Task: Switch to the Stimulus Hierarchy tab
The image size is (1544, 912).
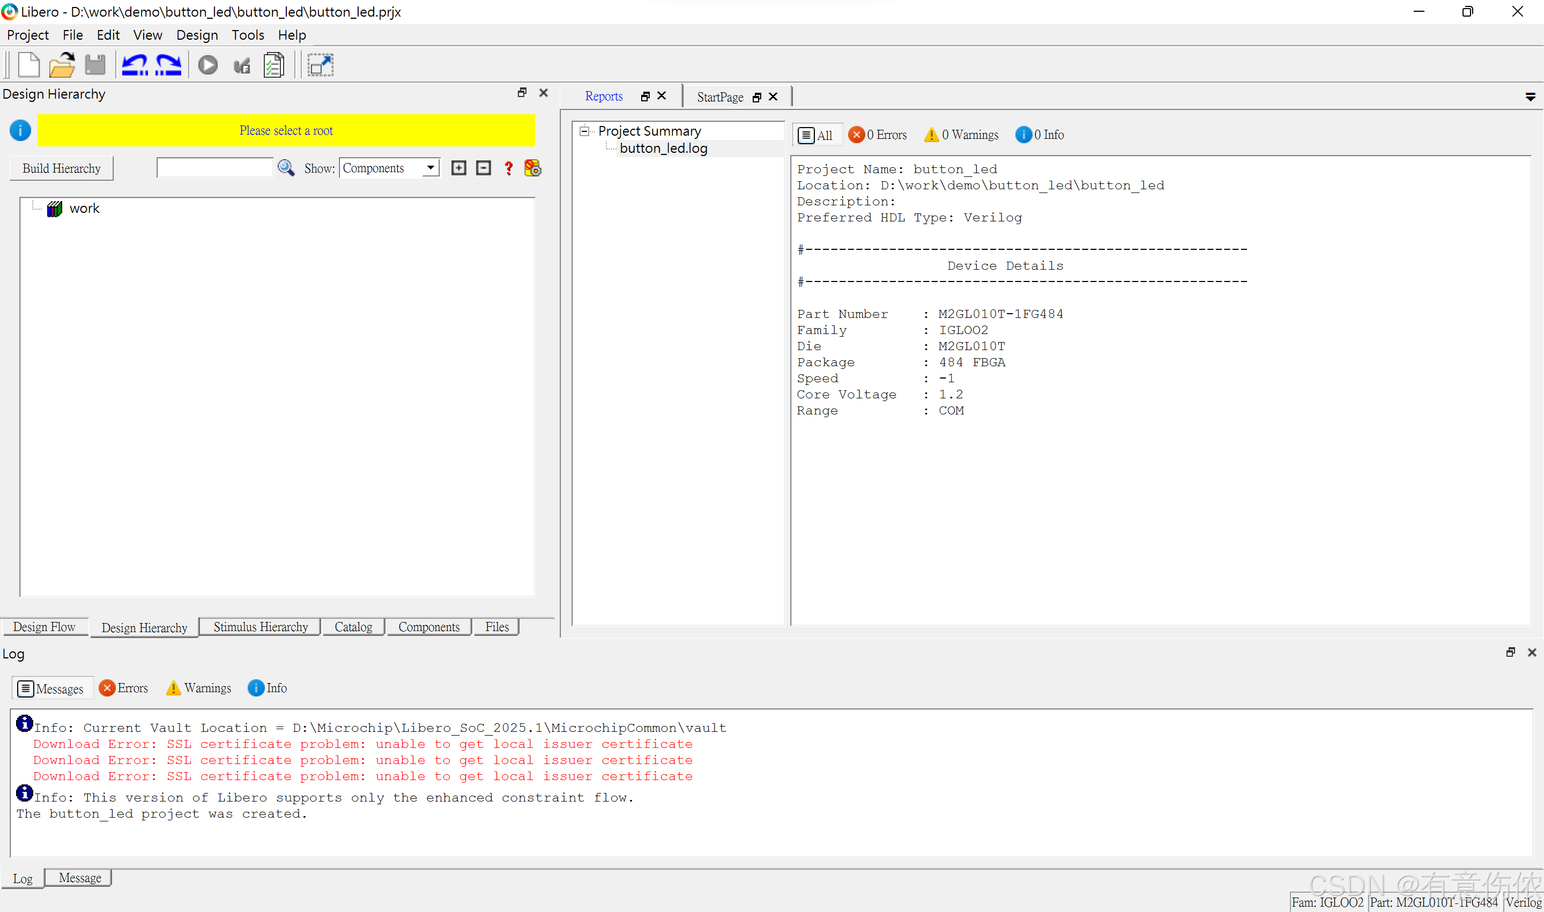Action: 261,627
